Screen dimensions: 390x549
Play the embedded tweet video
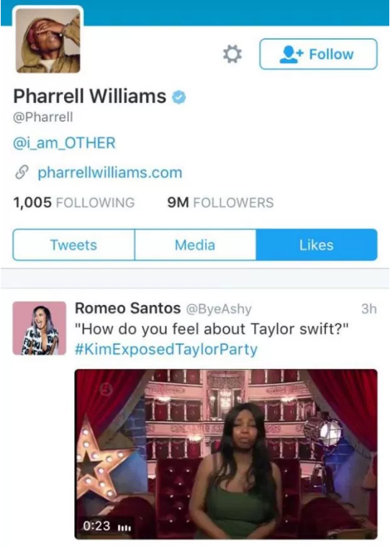coord(226,454)
